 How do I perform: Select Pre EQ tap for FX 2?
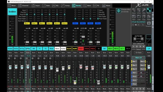click(83, 12)
